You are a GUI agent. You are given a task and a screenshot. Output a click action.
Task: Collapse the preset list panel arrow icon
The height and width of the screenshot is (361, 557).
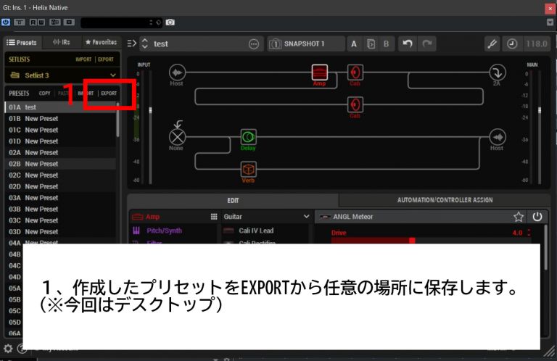pyautogui.click(x=131, y=43)
